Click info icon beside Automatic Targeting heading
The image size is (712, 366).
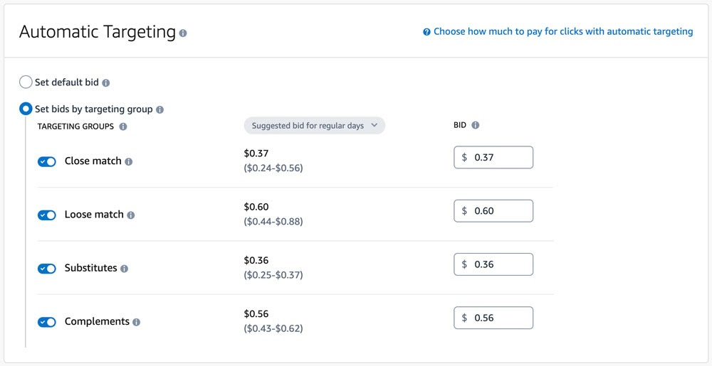pos(184,33)
